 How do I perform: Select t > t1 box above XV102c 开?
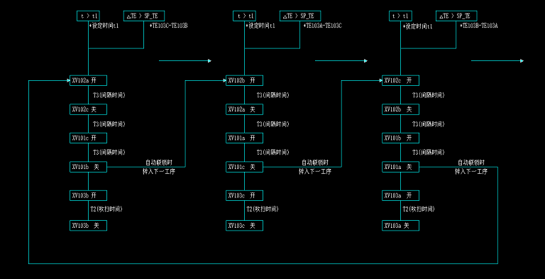point(400,16)
